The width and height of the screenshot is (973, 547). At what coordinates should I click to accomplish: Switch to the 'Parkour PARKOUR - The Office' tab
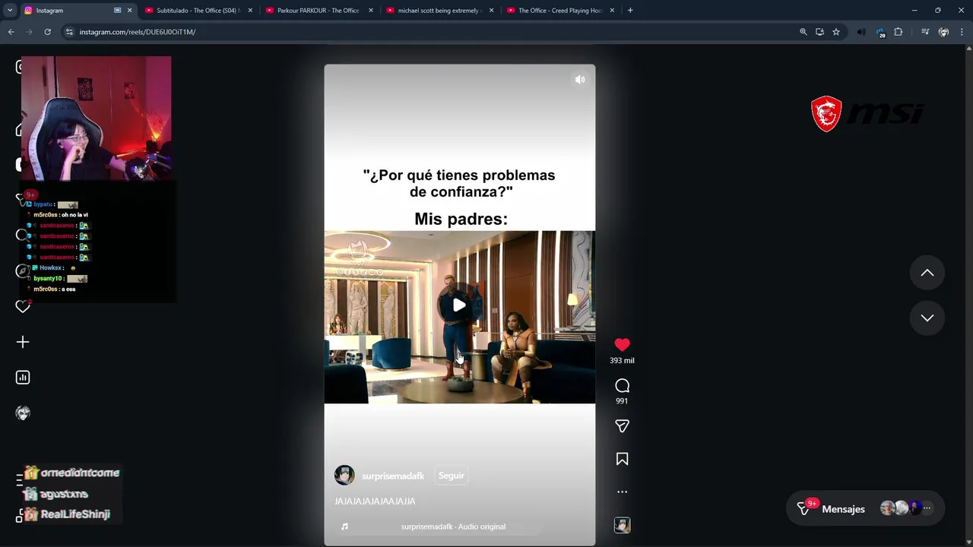pyautogui.click(x=318, y=11)
